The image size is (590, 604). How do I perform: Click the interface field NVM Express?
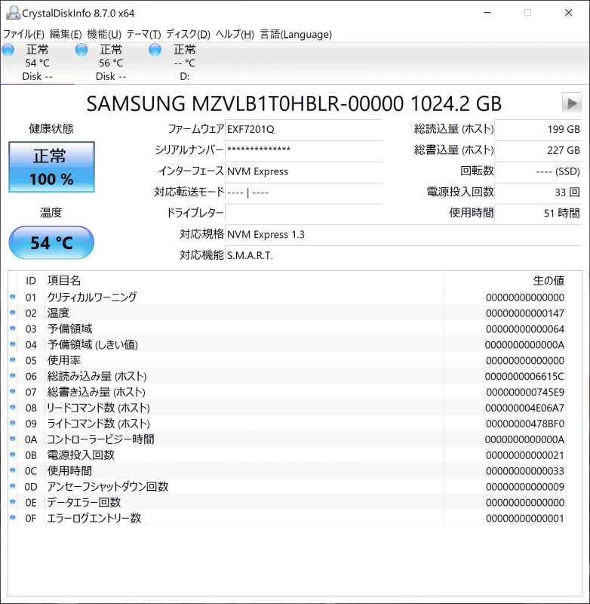tap(303, 171)
